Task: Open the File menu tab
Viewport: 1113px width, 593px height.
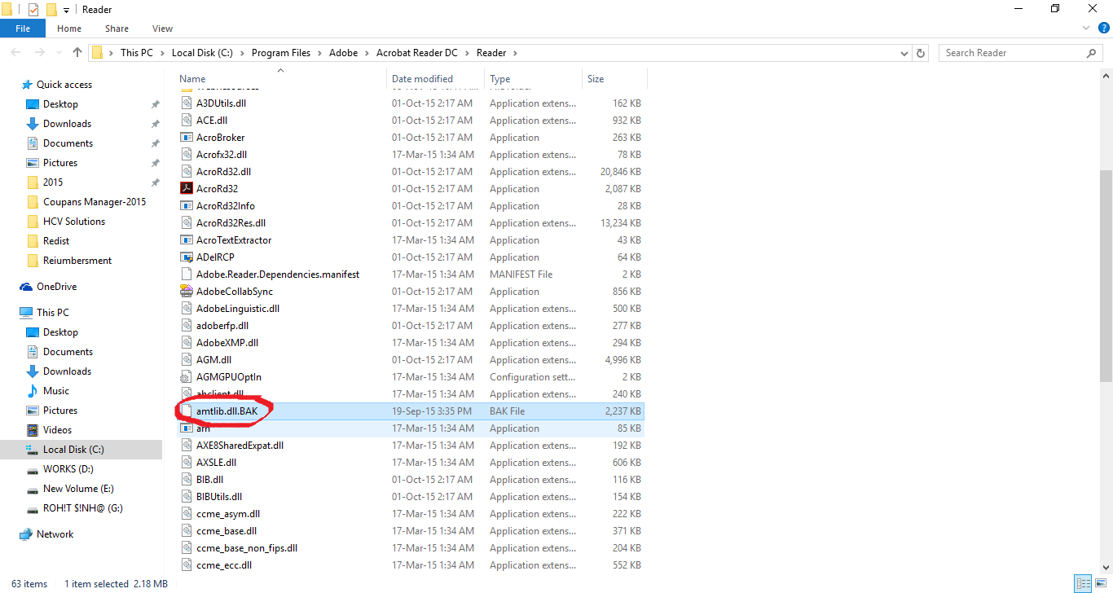Action: [x=23, y=29]
